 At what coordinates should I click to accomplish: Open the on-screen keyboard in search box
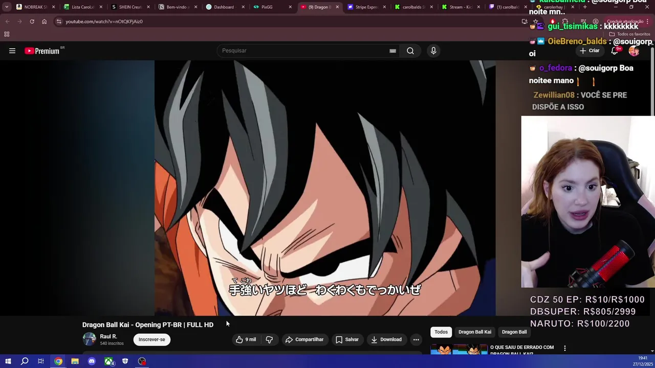pyautogui.click(x=392, y=51)
